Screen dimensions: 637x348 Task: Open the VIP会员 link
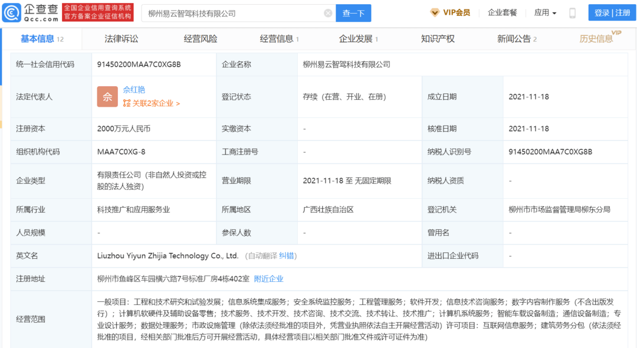450,13
